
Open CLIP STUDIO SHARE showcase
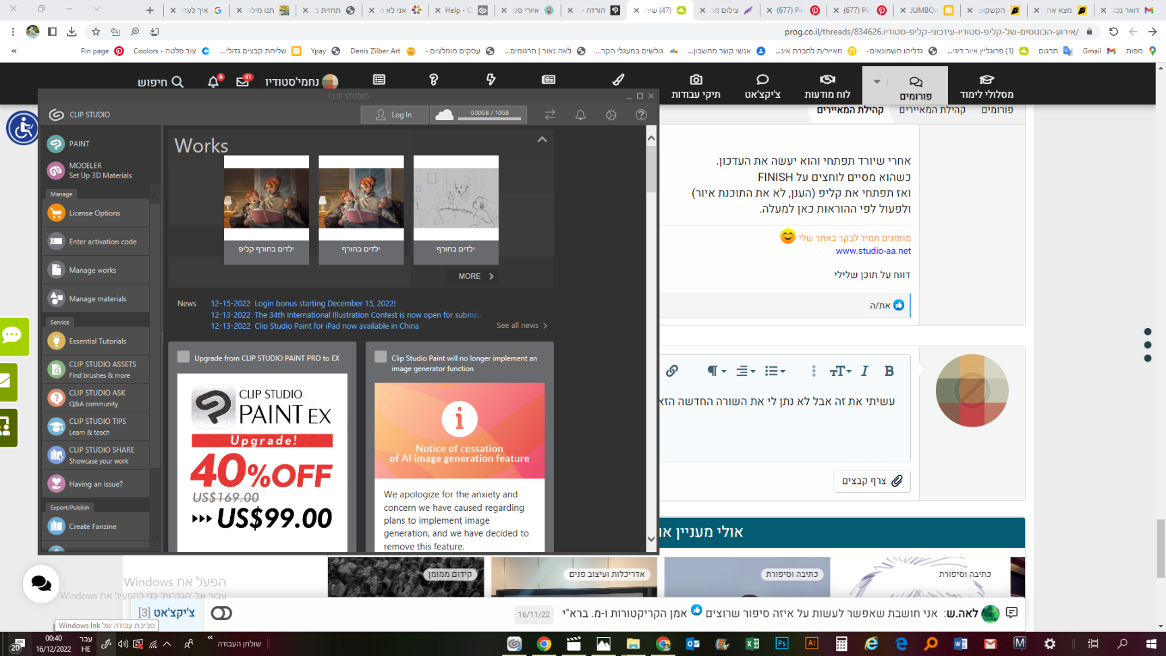(x=95, y=456)
